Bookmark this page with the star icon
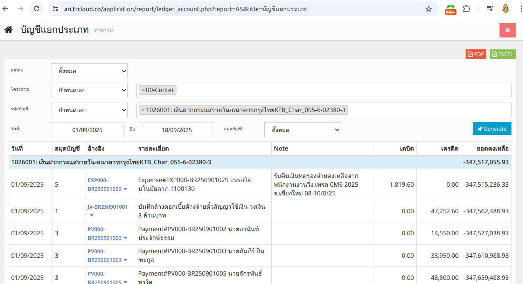This screenshot has width=523, height=284. pyautogui.click(x=428, y=9)
